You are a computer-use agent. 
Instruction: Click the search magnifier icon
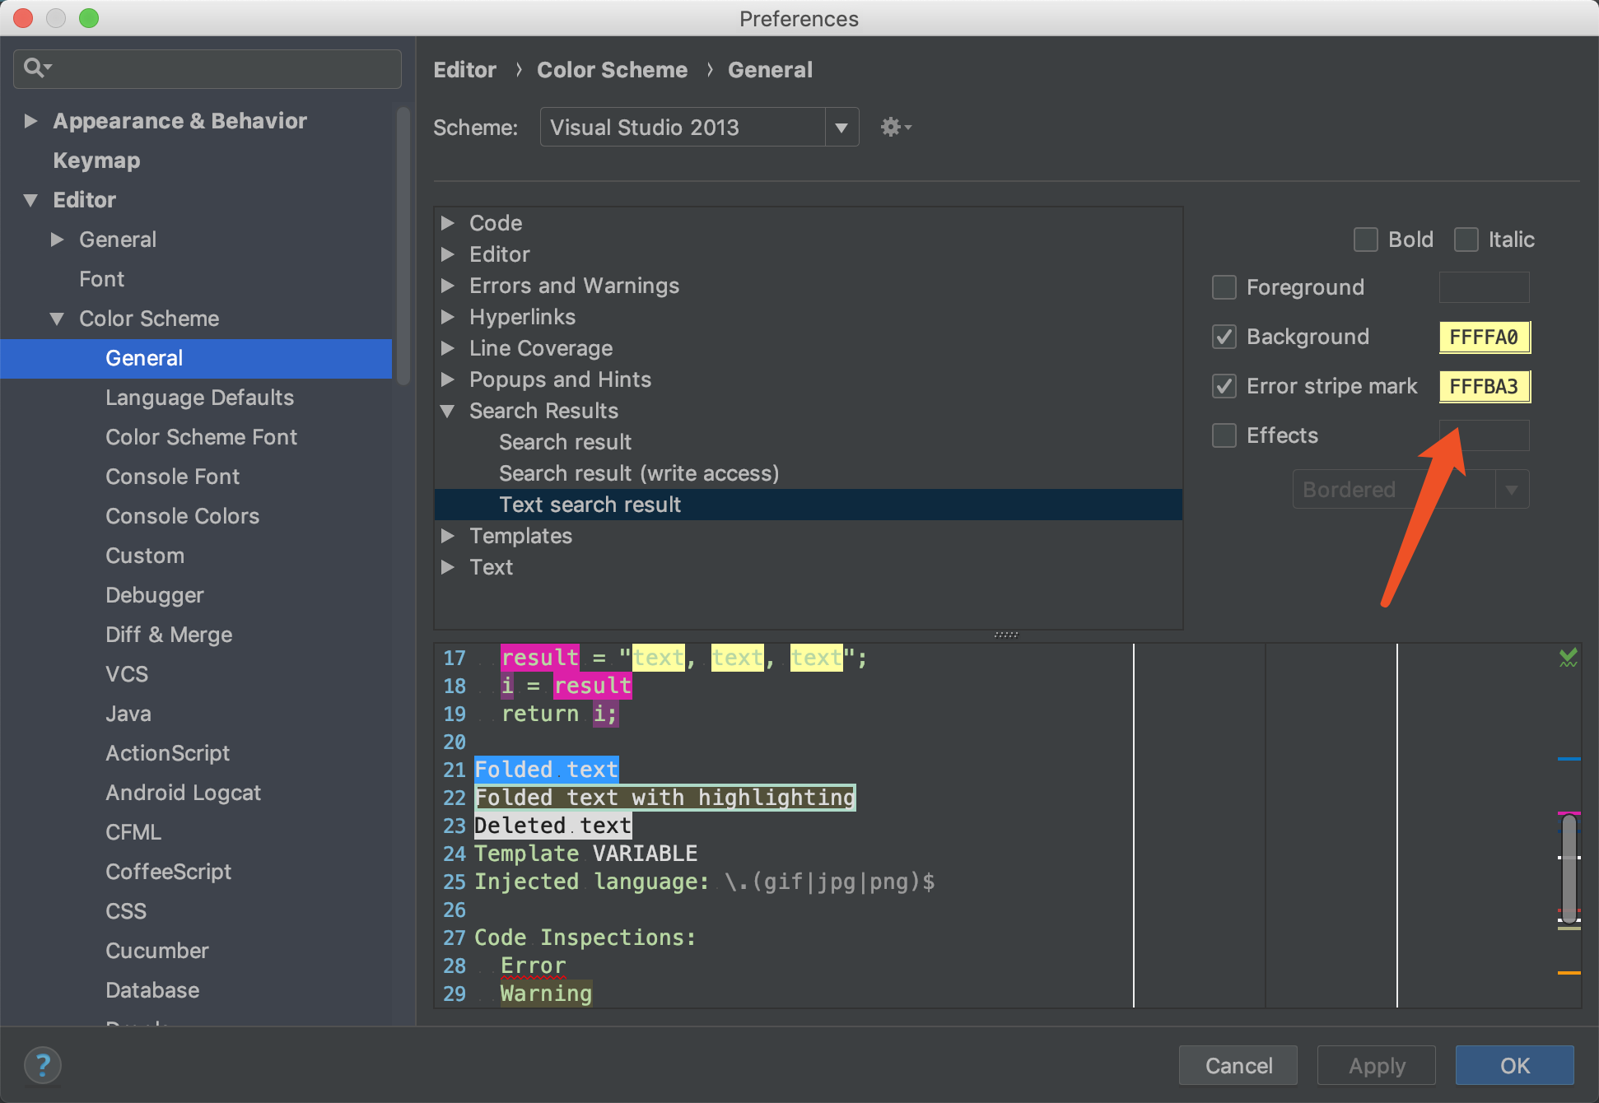click(x=35, y=67)
